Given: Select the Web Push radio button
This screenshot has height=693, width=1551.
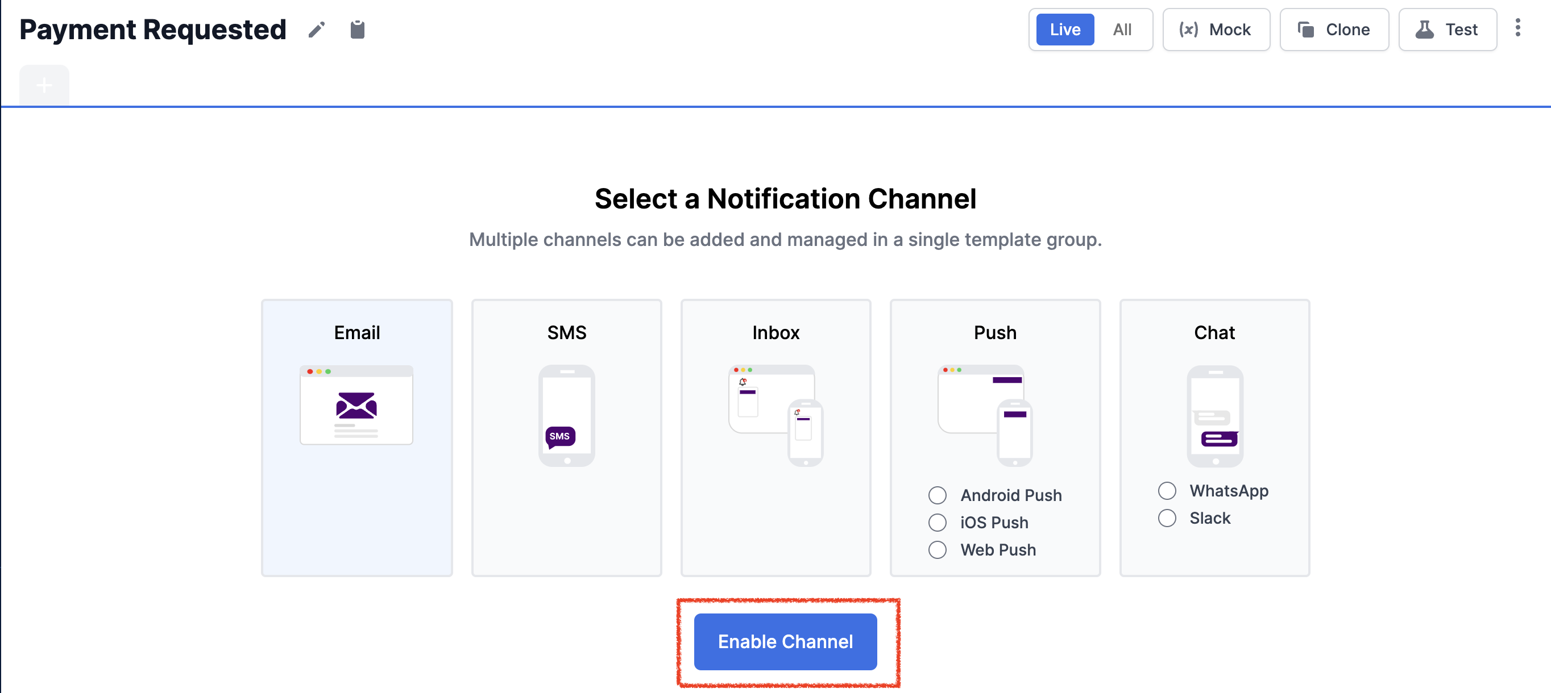Looking at the screenshot, I should (x=937, y=550).
